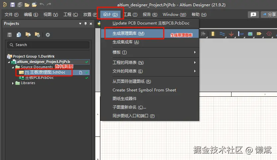This screenshot has width=277, height=160.
Task: Open the 工程 (C) menu
Action: pos(71,15)
